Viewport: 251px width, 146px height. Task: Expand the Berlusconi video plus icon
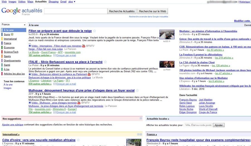(30, 74)
